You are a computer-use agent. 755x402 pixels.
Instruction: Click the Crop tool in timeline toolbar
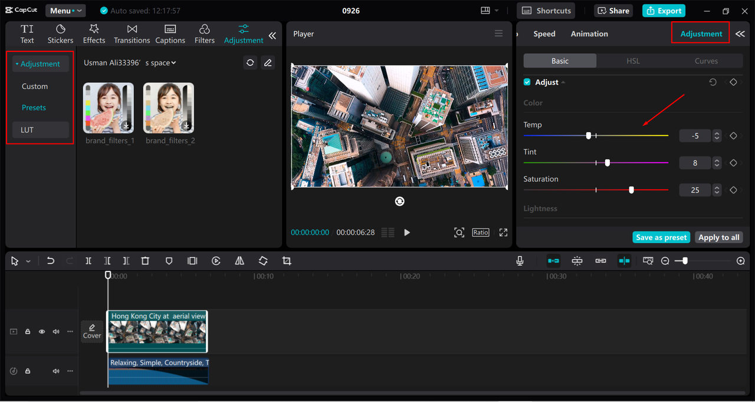(x=287, y=261)
